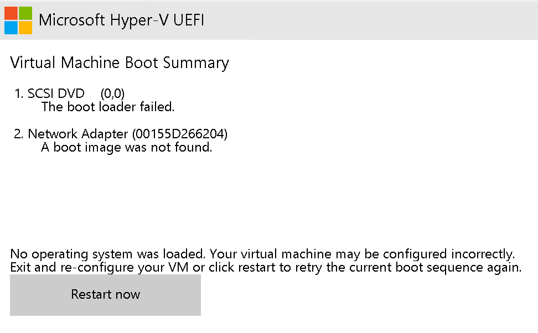This screenshot has width=538, height=333.
Task: Click the blue square of the Microsoft logo
Action: (11, 28)
